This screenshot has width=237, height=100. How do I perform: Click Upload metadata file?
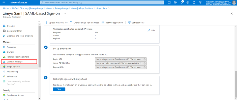point(56,23)
